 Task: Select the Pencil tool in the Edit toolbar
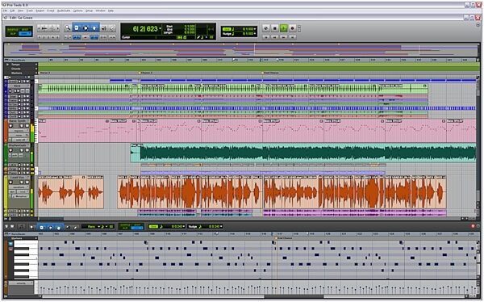(112, 28)
